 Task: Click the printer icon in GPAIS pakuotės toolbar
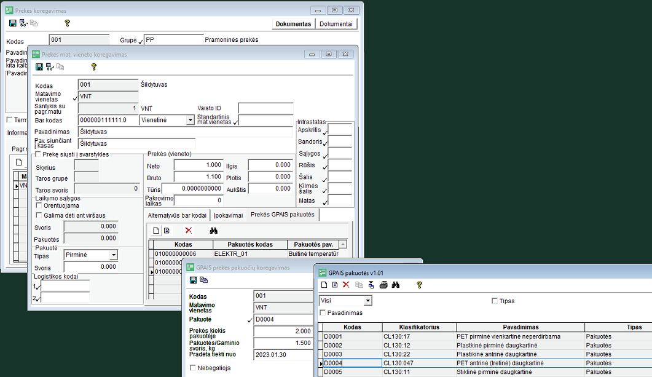pyautogui.click(x=383, y=285)
